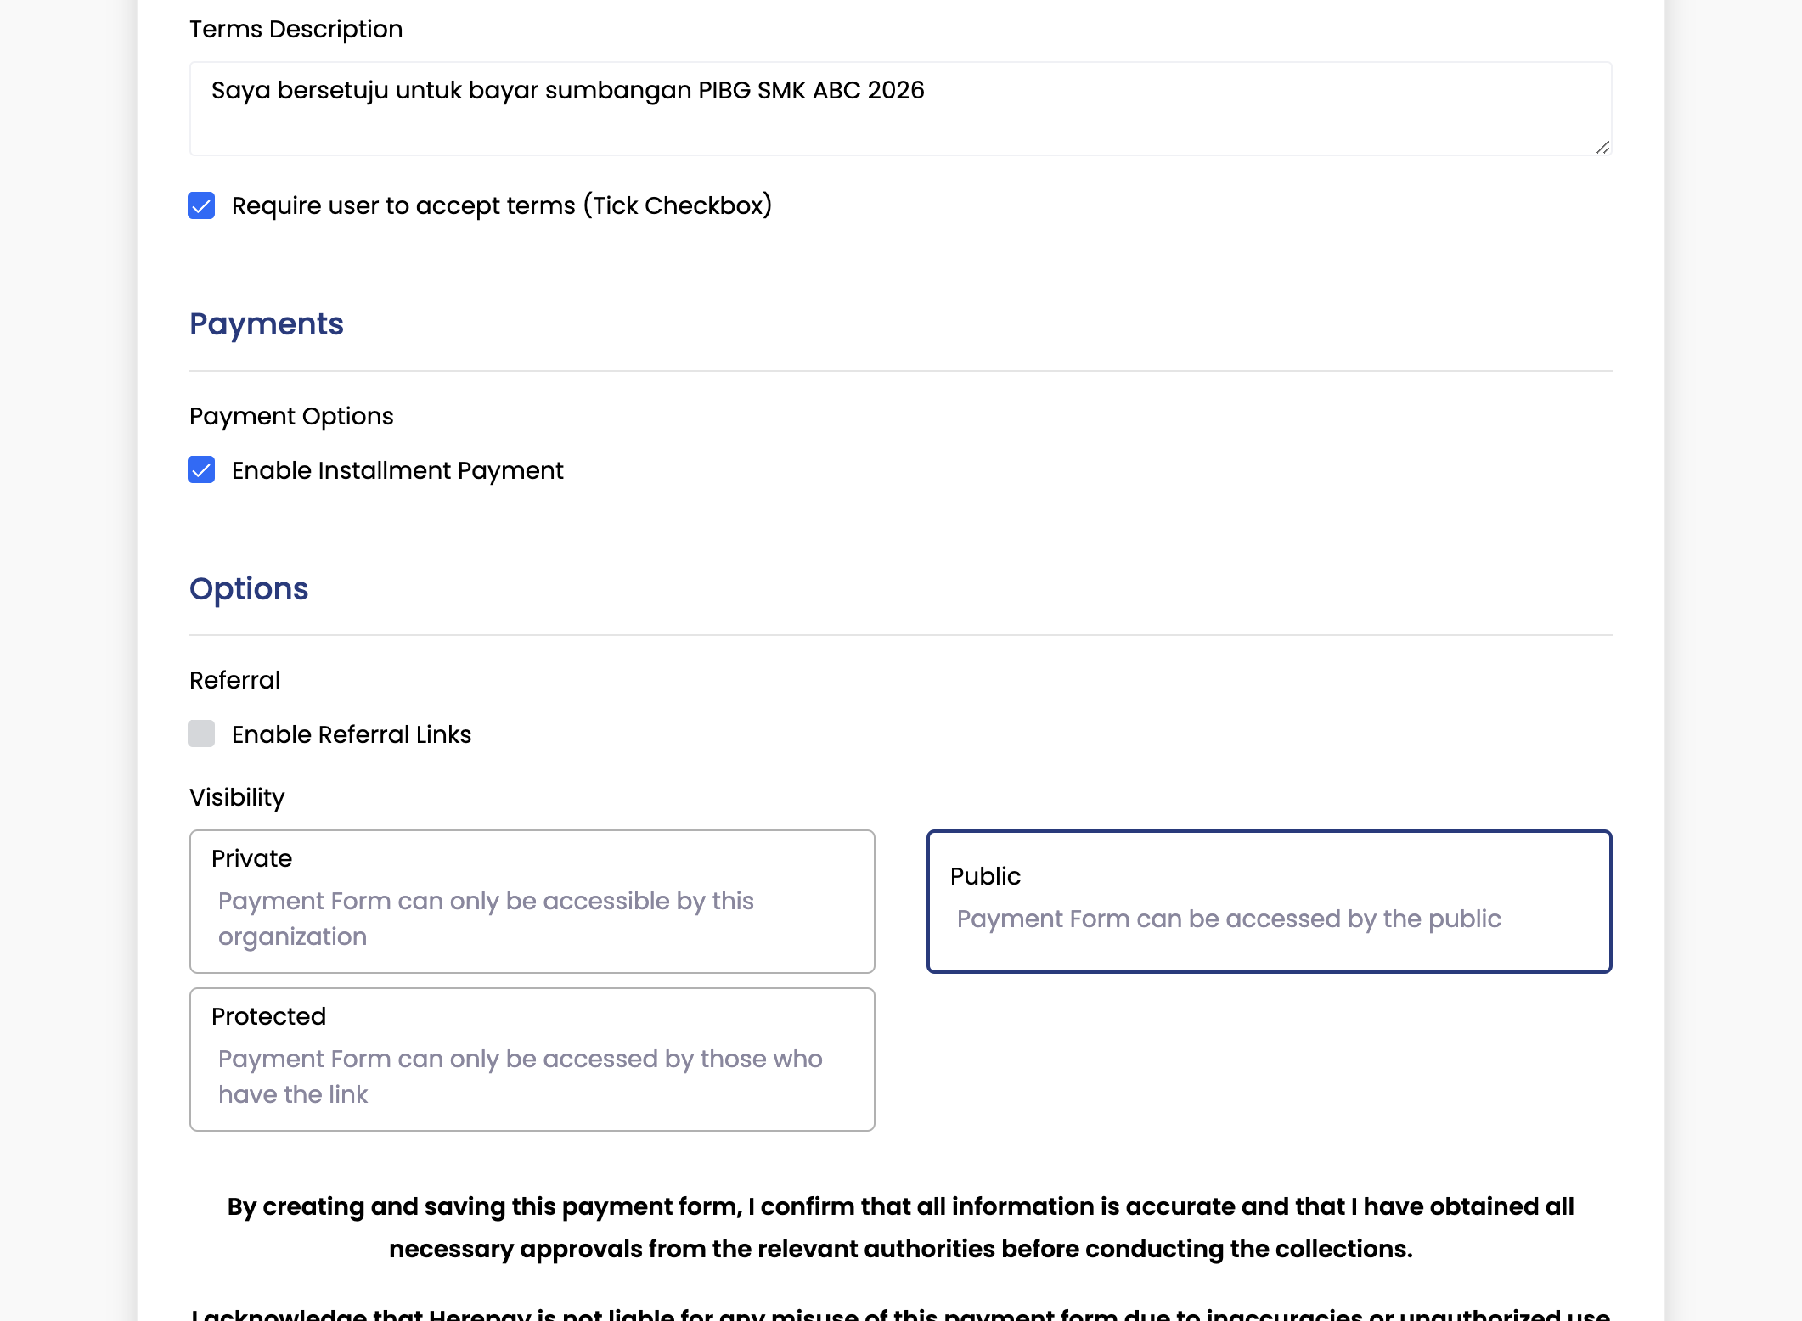
Task: Click the Terms Description label
Action: [296, 29]
